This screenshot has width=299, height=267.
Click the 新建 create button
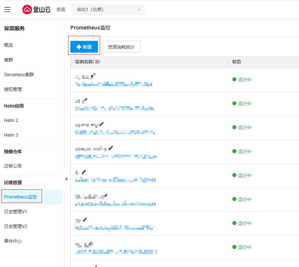coord(84,47)
